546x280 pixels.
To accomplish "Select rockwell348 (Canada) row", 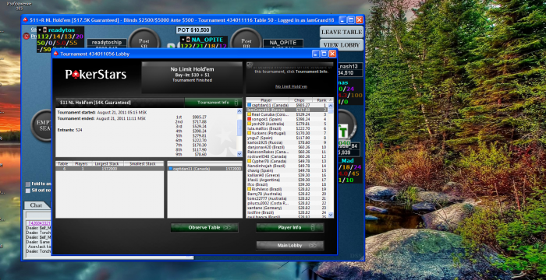I will pos(287,156).
